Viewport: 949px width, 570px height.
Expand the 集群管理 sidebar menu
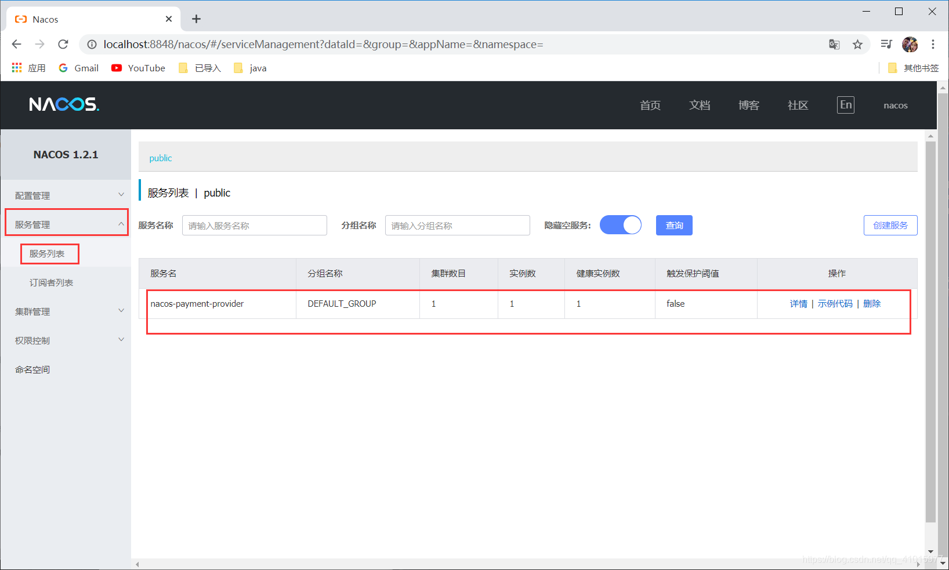click(x=66, y=311)
